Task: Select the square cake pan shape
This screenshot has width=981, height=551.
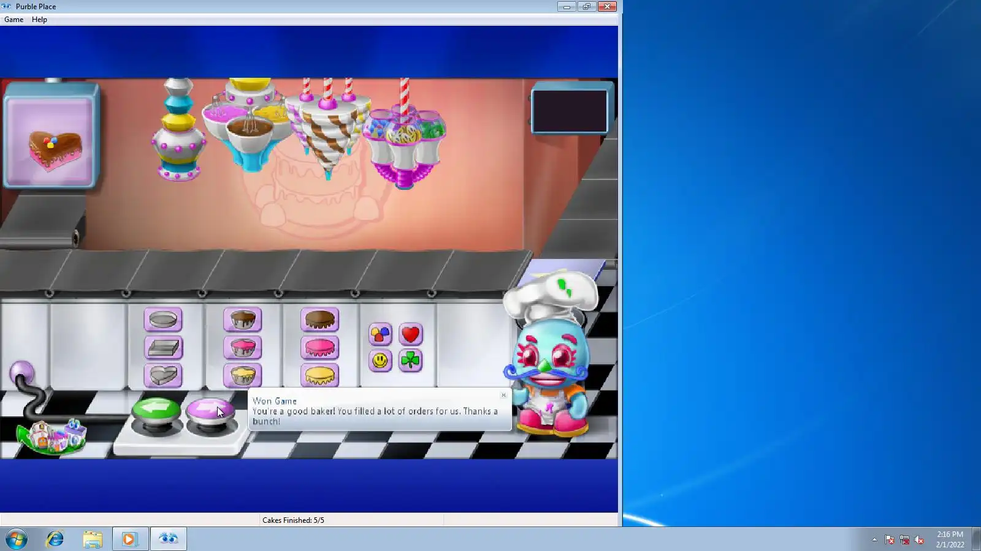Action: coord(163,348)
